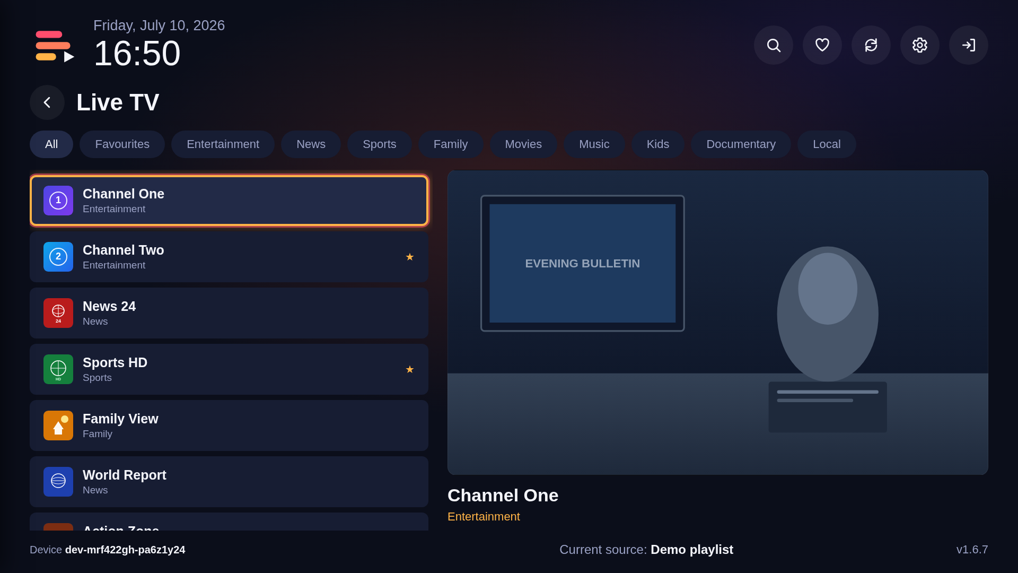This screenshot has width=1018, height=573.
Task: Click the Live TV heading
Action: pos(118,102)
